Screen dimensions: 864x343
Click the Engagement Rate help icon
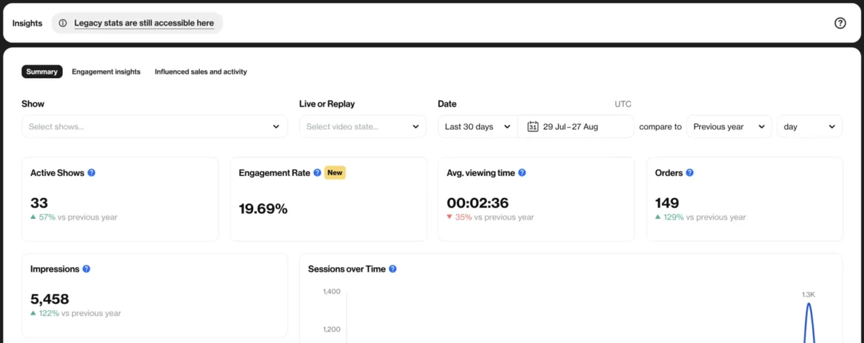(317, 173)
